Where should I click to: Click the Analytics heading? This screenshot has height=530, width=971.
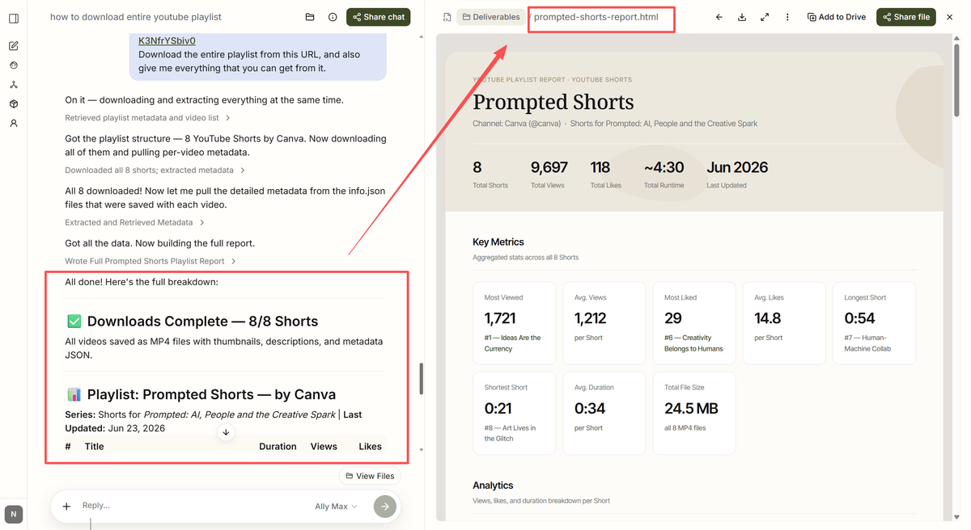click(493, 486)
